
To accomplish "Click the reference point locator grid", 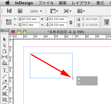I will click(x=9, y=22).
